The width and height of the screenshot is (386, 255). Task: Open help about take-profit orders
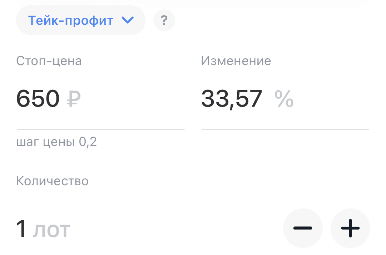pos(164,20)
